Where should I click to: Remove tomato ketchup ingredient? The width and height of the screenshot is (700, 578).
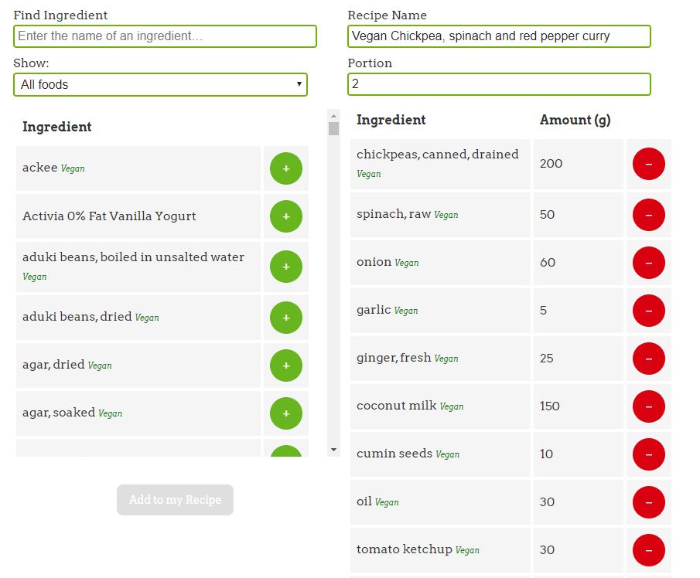pyautogui.click(x=648, y=550)
